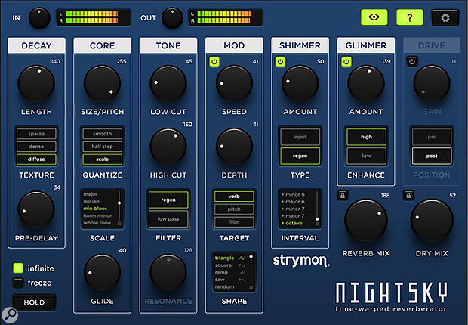Click the HOLD button
Screen dimensions: 468x325
click(x=34, y=302)
